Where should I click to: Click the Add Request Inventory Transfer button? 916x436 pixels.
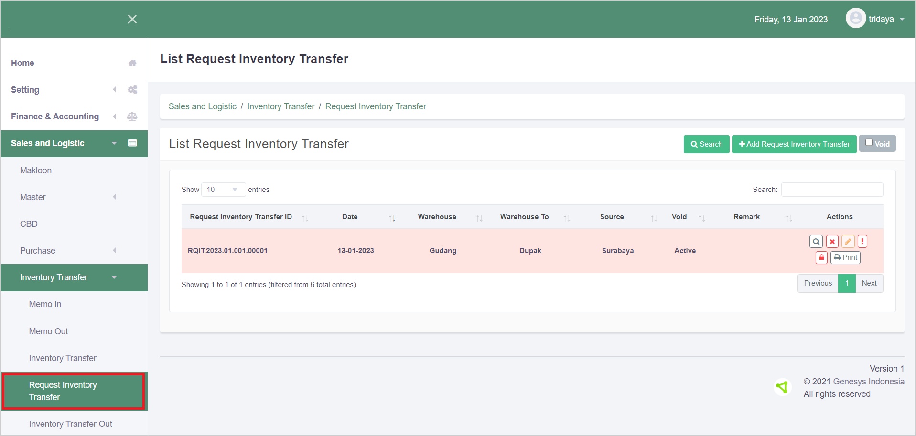pyautogui.click(x=794, y=144)
